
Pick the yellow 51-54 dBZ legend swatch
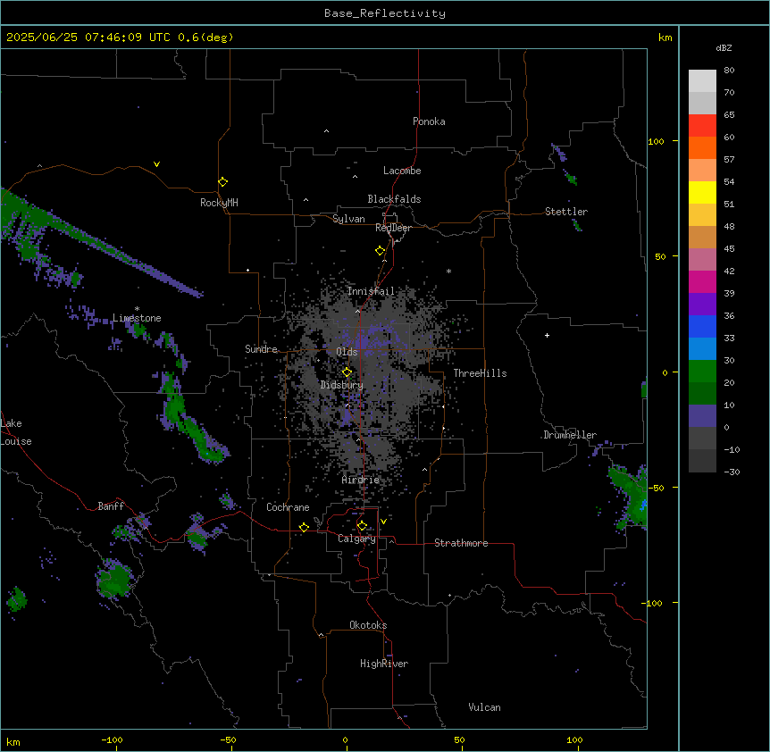point(702,192)
